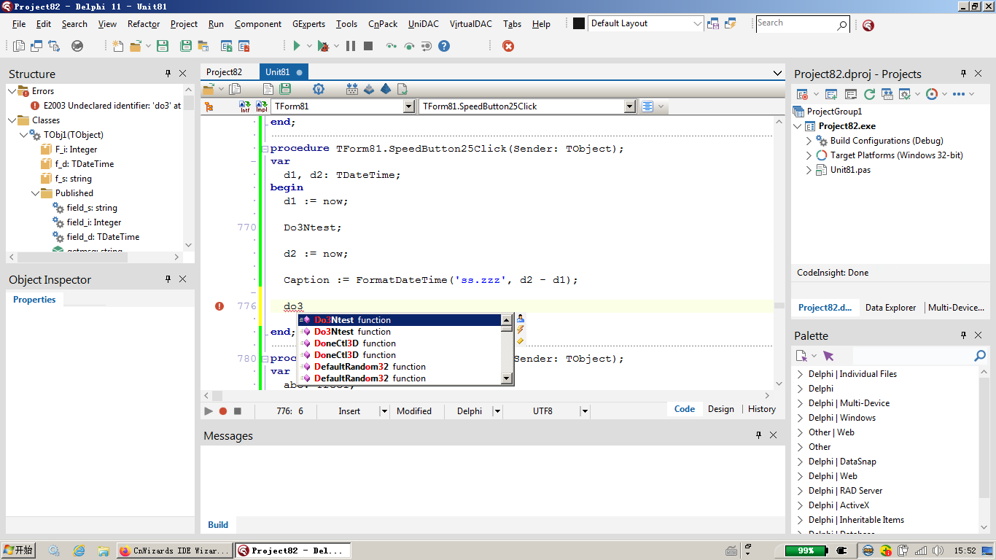Click the Firefox CnWizards taskbar button
The width and height of the screenshot is (996, 560).
point(174,551)
